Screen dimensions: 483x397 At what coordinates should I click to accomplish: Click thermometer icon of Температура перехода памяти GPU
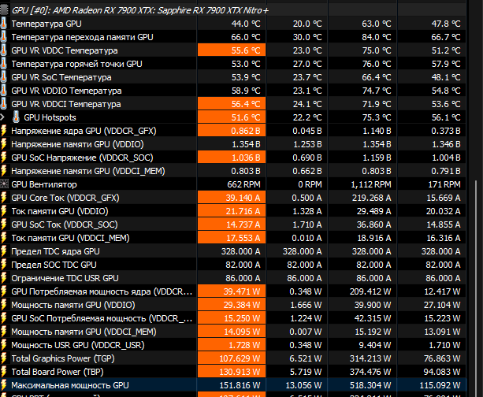click(4, 37)
